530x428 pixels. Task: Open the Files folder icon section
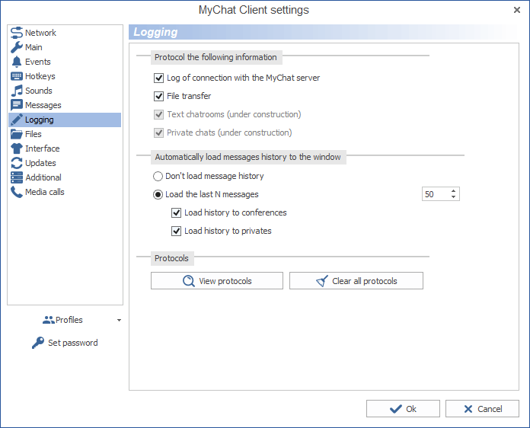pos(17,134)
